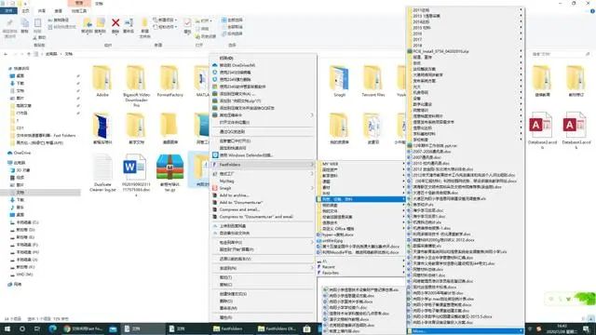Select the OneDrive entry in context menu
596x335 pixels.
click(263, 65)
